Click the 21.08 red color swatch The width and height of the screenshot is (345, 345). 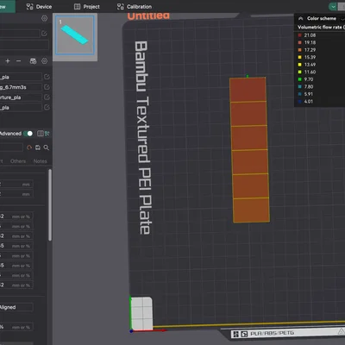[299, 35]
